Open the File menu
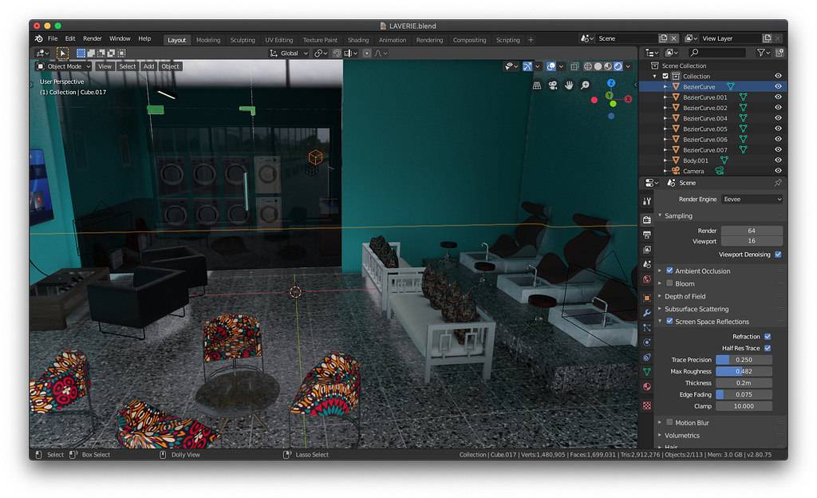The image size is (817, 498). [x=53, y=38]
